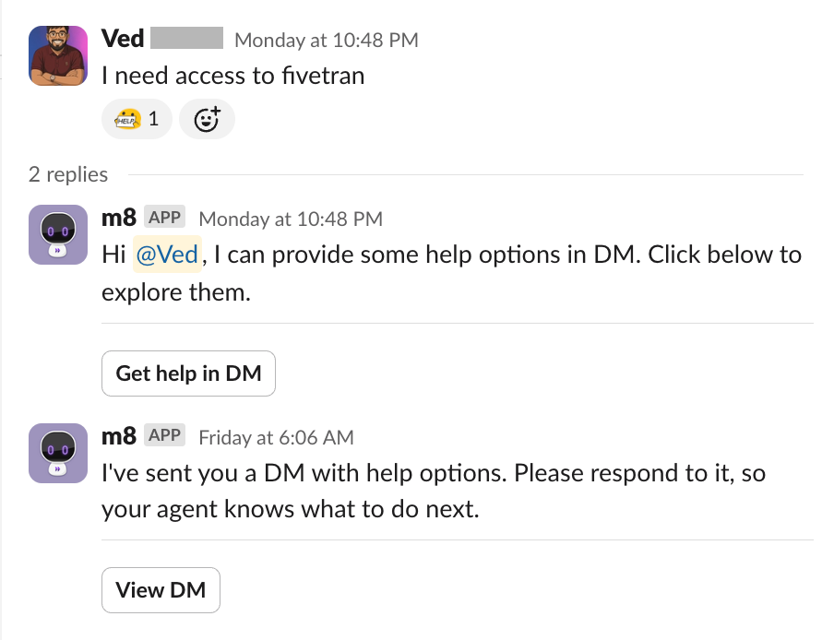Click the View DM button
The height and width of the screenshot is (640, 834).
(x=161, y=590)
